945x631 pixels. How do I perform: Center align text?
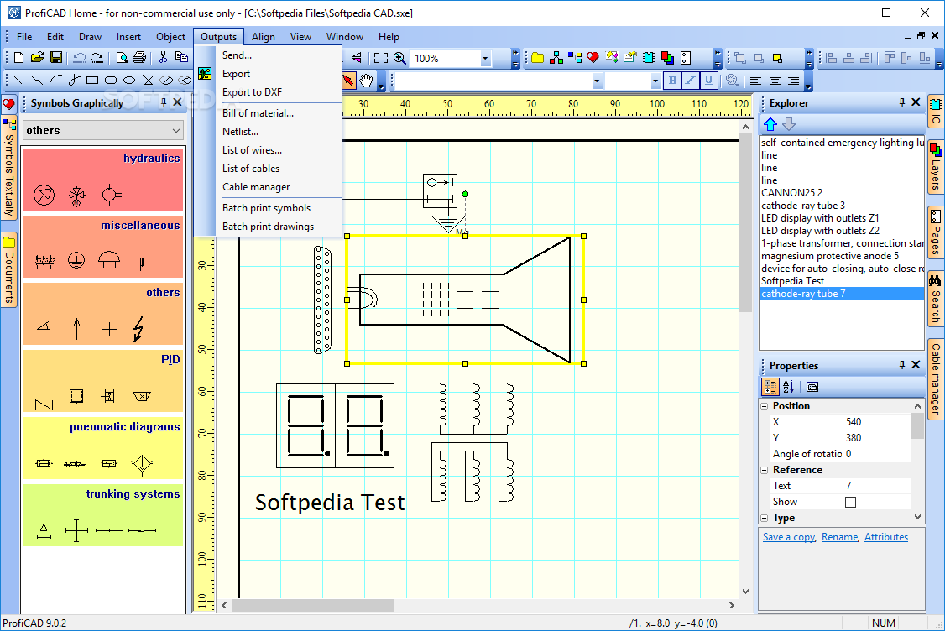[x=775, y=81]
